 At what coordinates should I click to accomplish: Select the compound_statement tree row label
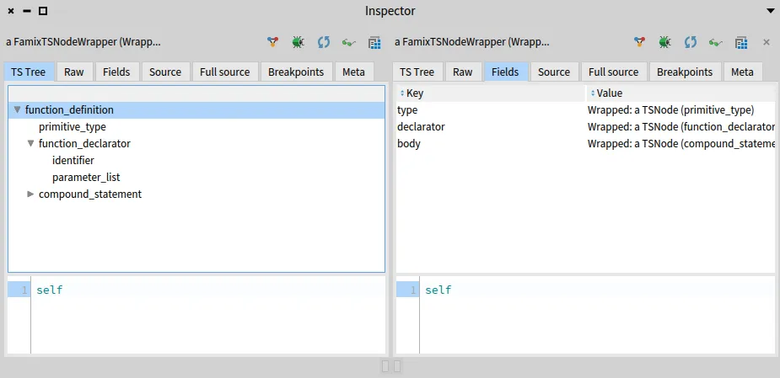pos(90,194)
